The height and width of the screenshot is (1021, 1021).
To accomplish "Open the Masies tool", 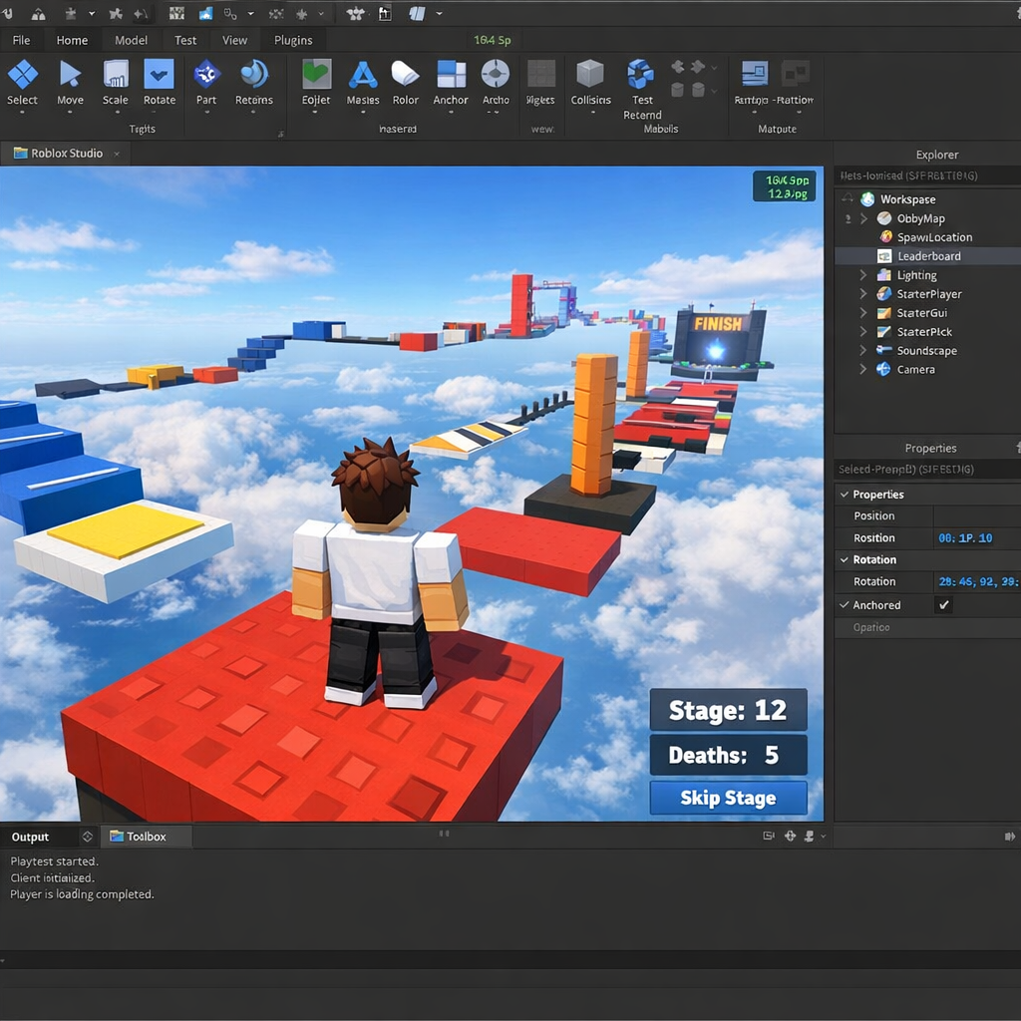I will (x=363, y=74).
